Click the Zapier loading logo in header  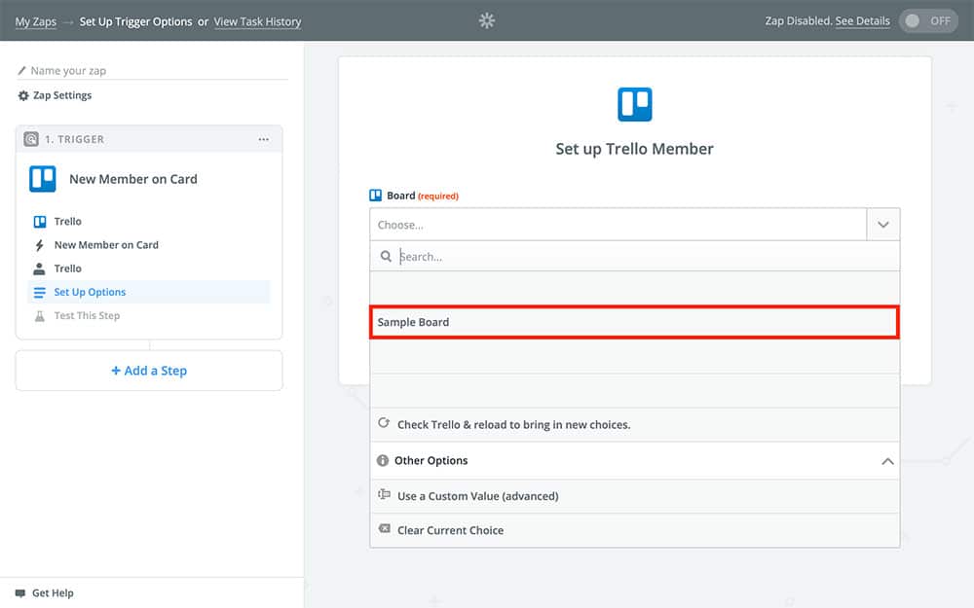point(487,20)
